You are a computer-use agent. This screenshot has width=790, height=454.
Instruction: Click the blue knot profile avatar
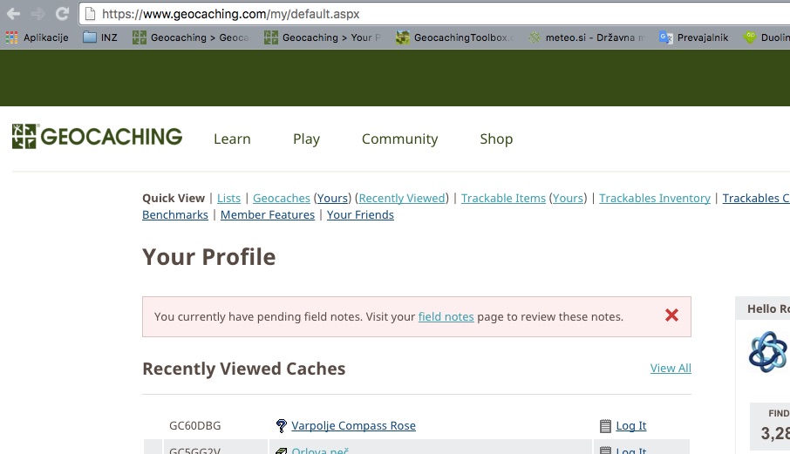[x=767, y=352]
